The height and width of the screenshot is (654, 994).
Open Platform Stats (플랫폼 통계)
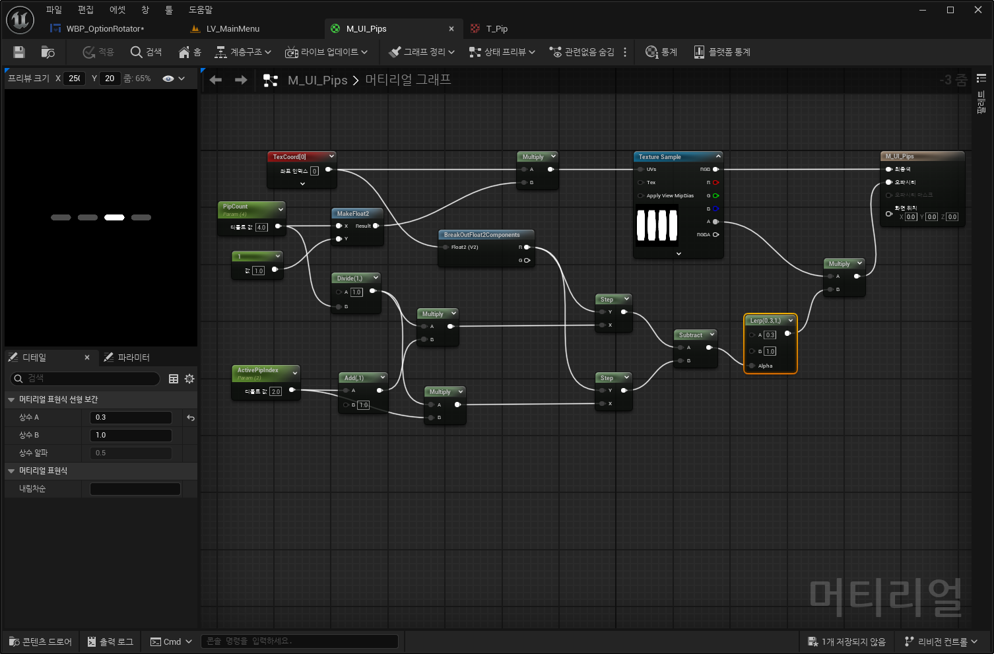(x=721, y=51)
